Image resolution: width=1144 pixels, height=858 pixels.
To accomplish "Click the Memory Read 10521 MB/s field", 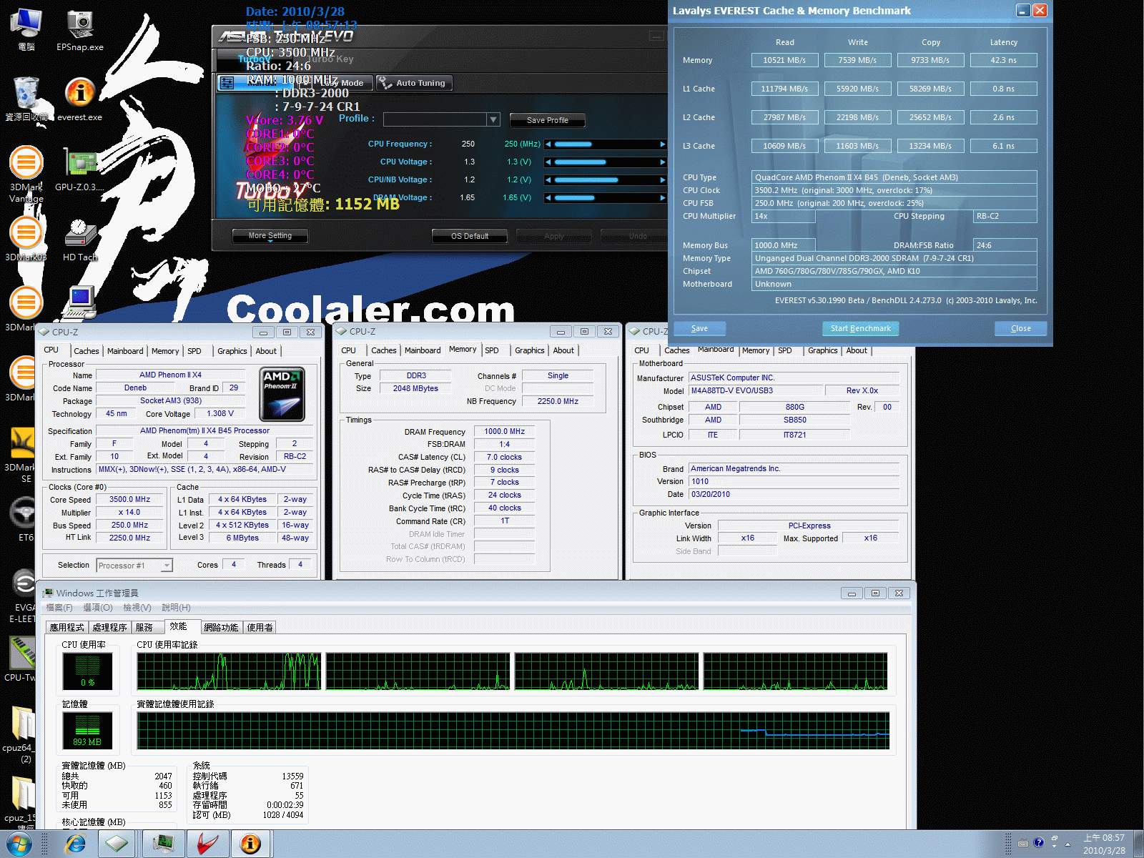I will (784, 60).
